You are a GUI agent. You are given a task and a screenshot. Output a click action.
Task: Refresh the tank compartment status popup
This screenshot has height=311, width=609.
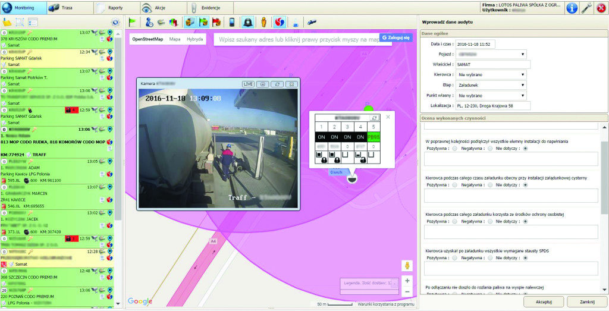[374, 118]
